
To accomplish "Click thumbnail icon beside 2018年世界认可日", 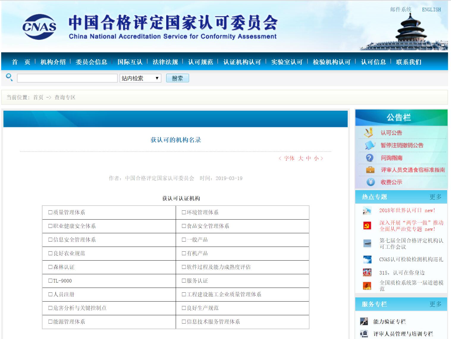I will [x=367, y=211].
